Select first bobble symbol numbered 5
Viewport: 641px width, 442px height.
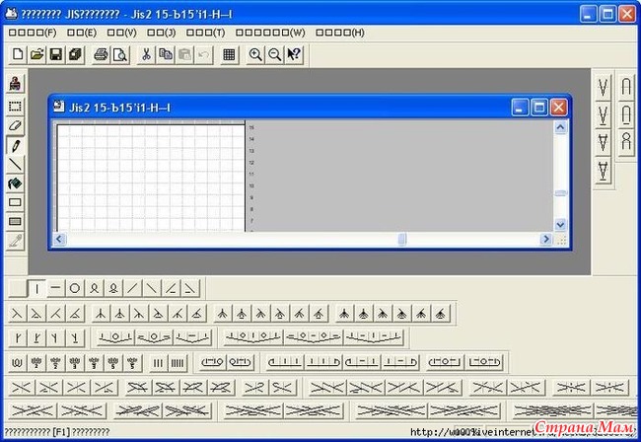coord(113,363)
